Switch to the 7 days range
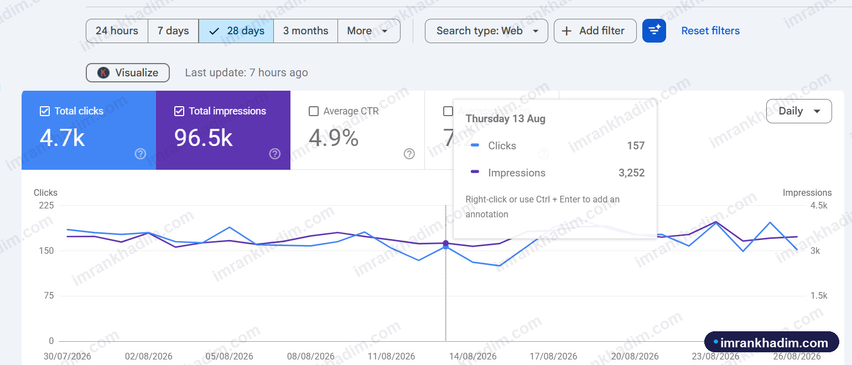 (x=173, y=31)
